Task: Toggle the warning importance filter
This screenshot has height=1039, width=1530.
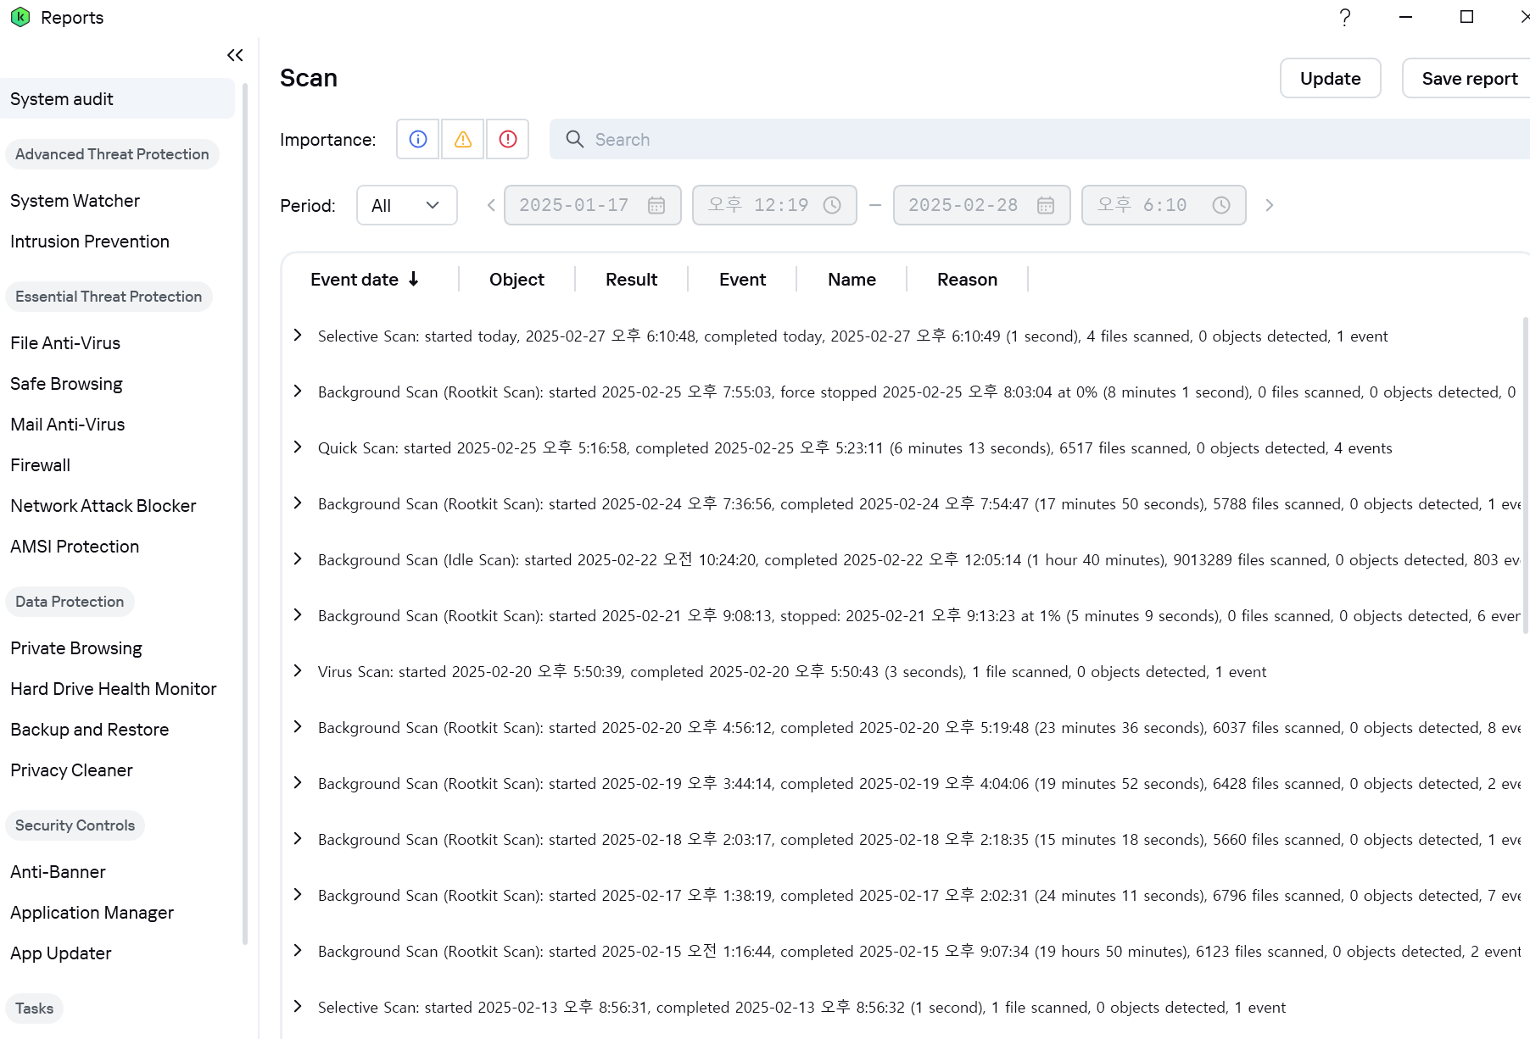Action: (x=462, y=139)
